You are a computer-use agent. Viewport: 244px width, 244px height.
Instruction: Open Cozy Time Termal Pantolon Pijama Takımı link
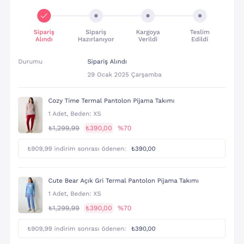[111, 101]
